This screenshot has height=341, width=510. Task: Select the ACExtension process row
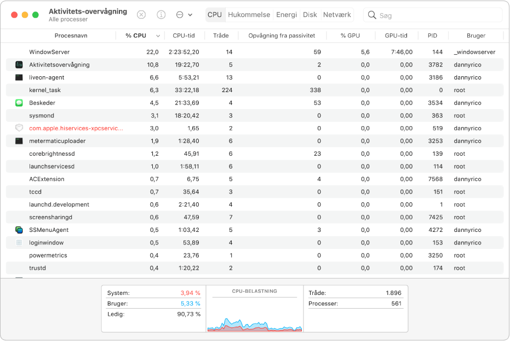point(255,179)
